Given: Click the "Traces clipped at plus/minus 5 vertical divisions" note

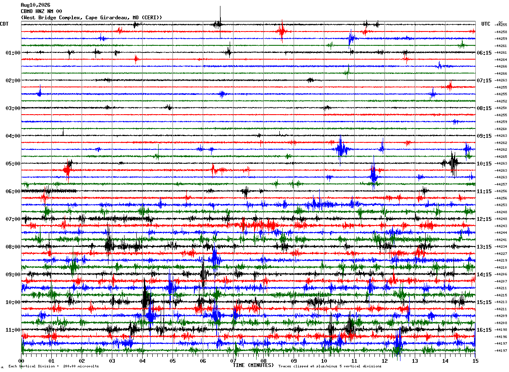Looking at the screenshot, I should 330,367.
